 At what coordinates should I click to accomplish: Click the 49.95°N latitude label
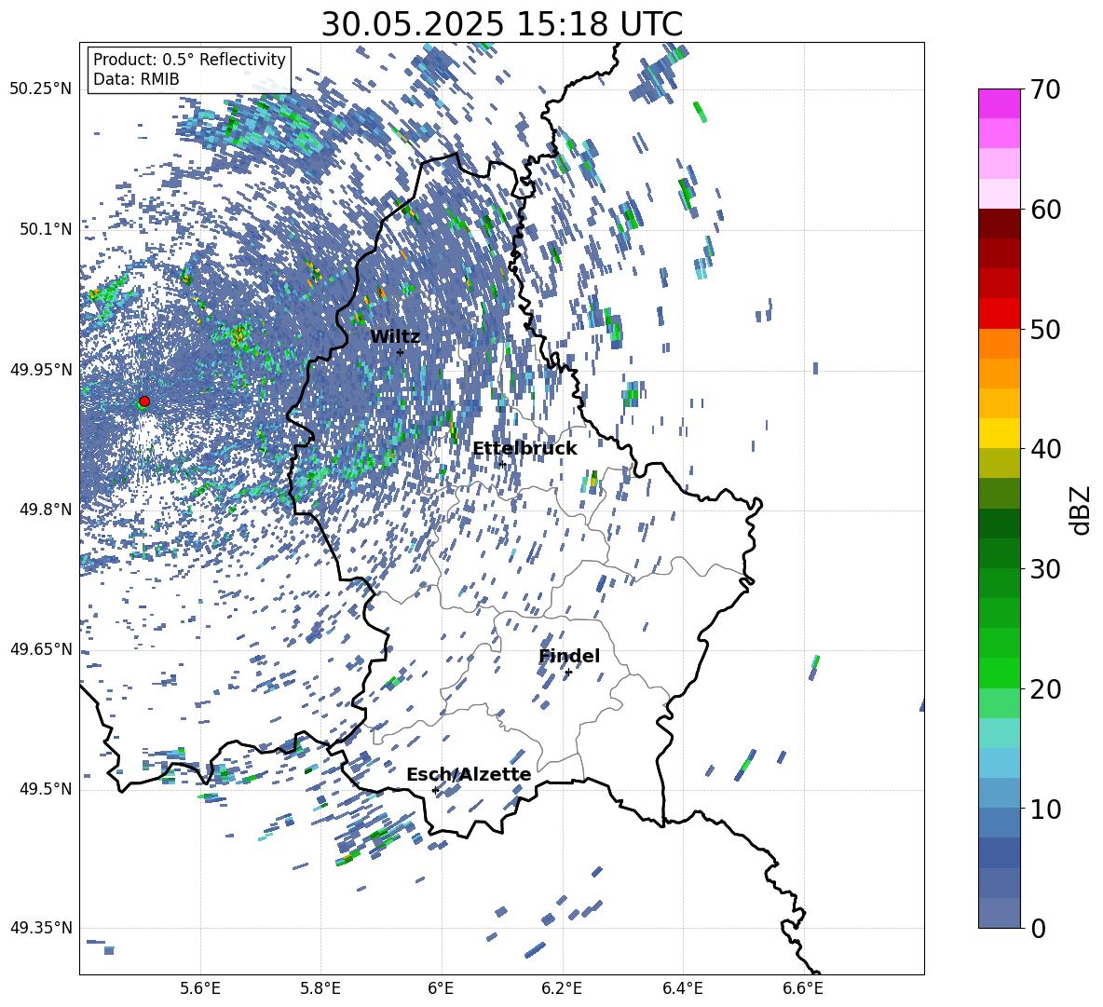41,369
